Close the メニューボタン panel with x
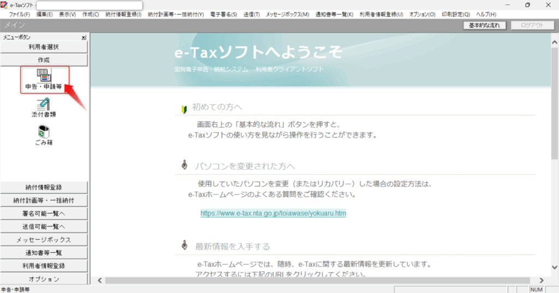Screen dimensions: 559x293 pos(84,38)
